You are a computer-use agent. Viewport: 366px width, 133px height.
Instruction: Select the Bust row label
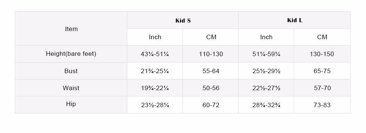click(71, 71)
